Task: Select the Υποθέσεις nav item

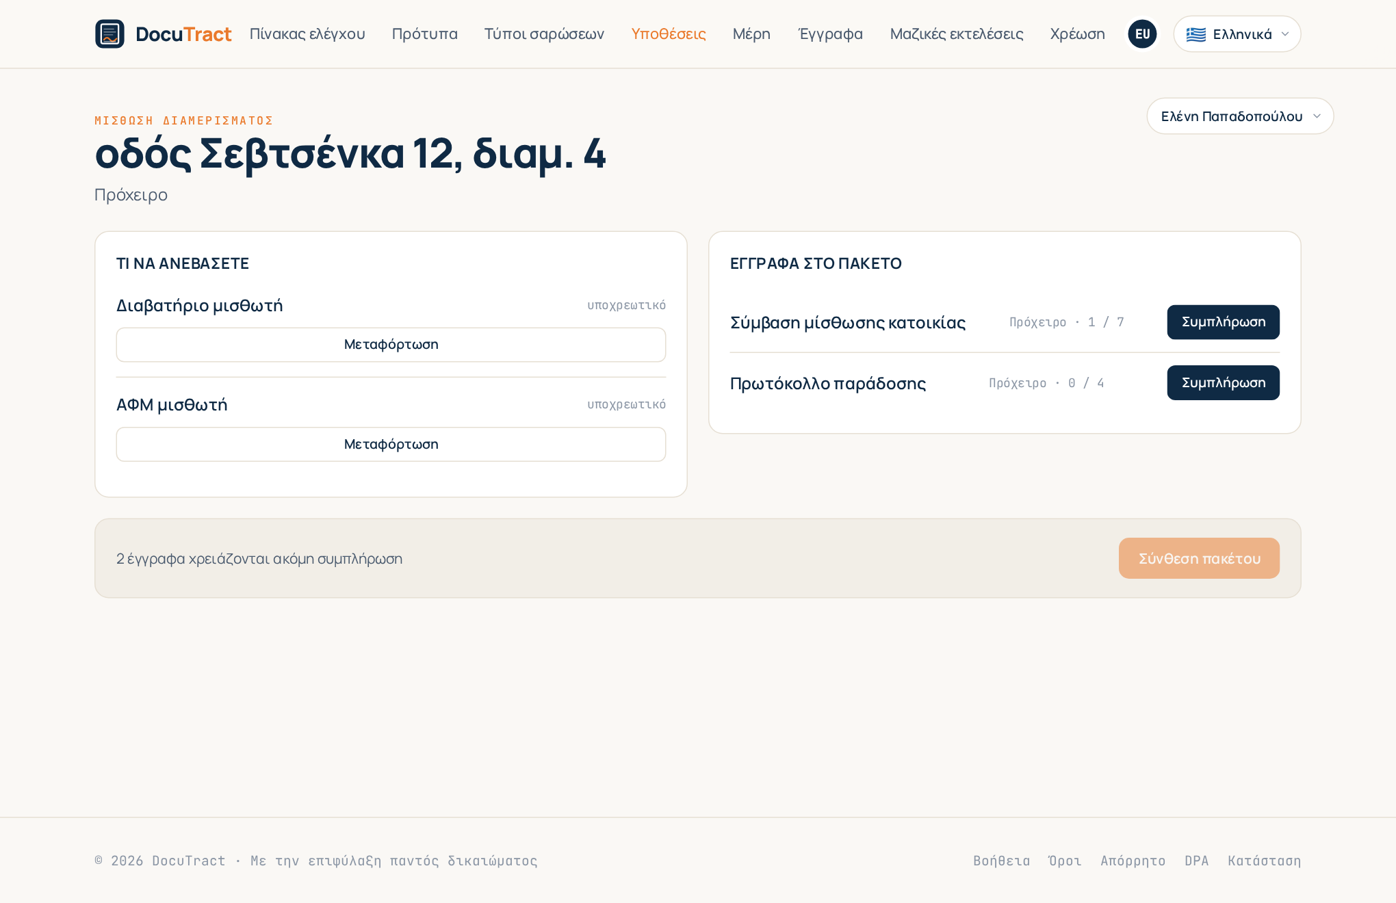Action: tap(668, 34)
